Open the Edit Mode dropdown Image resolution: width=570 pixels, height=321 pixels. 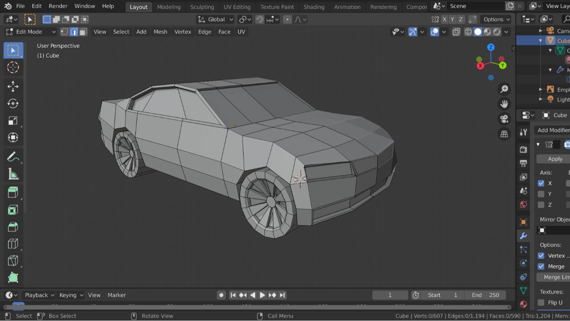coord(30,32)
